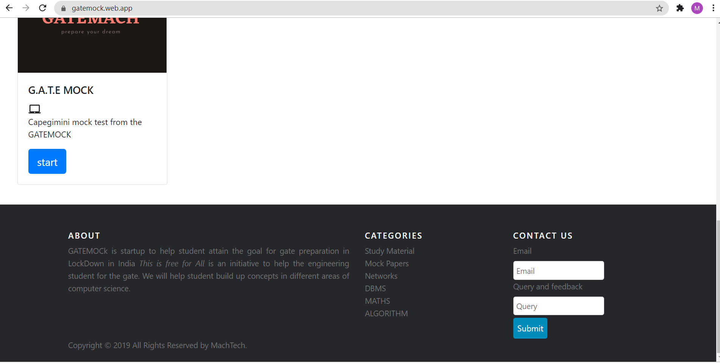720x364 pixels.
Task: Click the site lock icon in address bar
Action: 64,8
